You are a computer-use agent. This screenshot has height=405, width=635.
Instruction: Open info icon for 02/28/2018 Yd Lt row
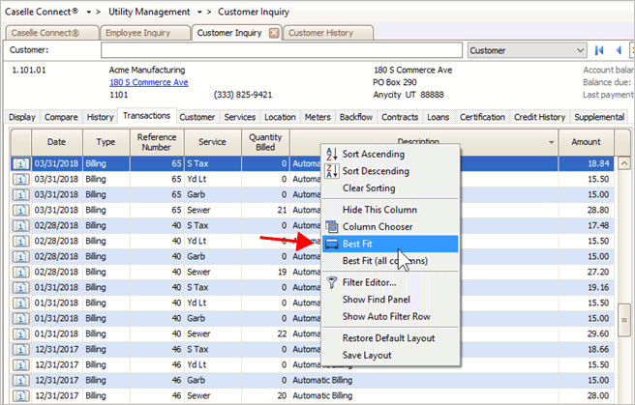[x=20, y=241]
